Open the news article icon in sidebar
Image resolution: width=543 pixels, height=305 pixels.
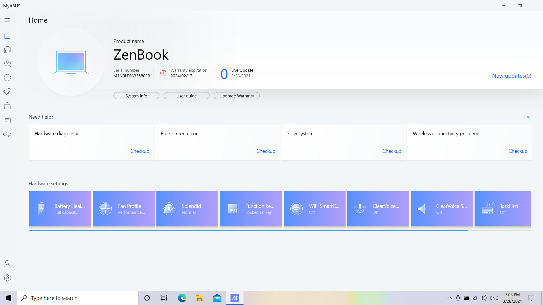point(7,120)
